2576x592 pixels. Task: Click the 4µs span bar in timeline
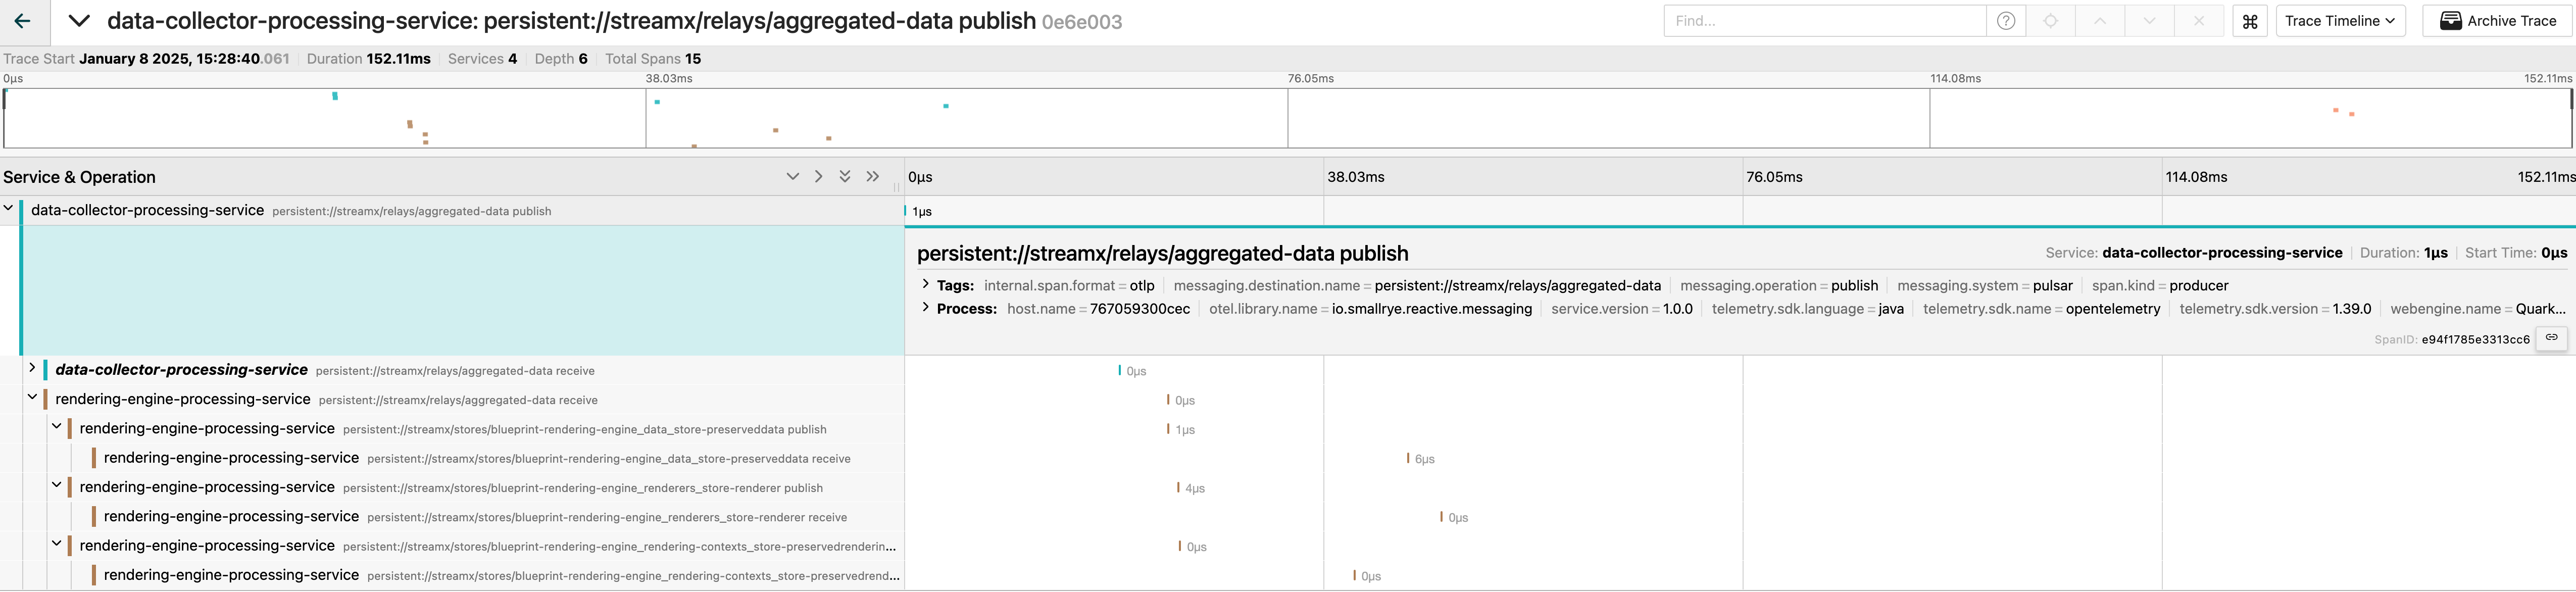click(1179, 488)
